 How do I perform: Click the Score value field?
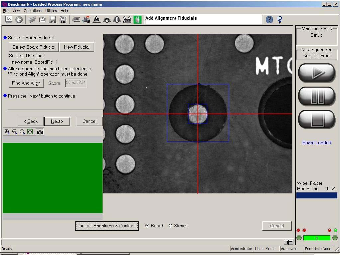click(76, 83)
